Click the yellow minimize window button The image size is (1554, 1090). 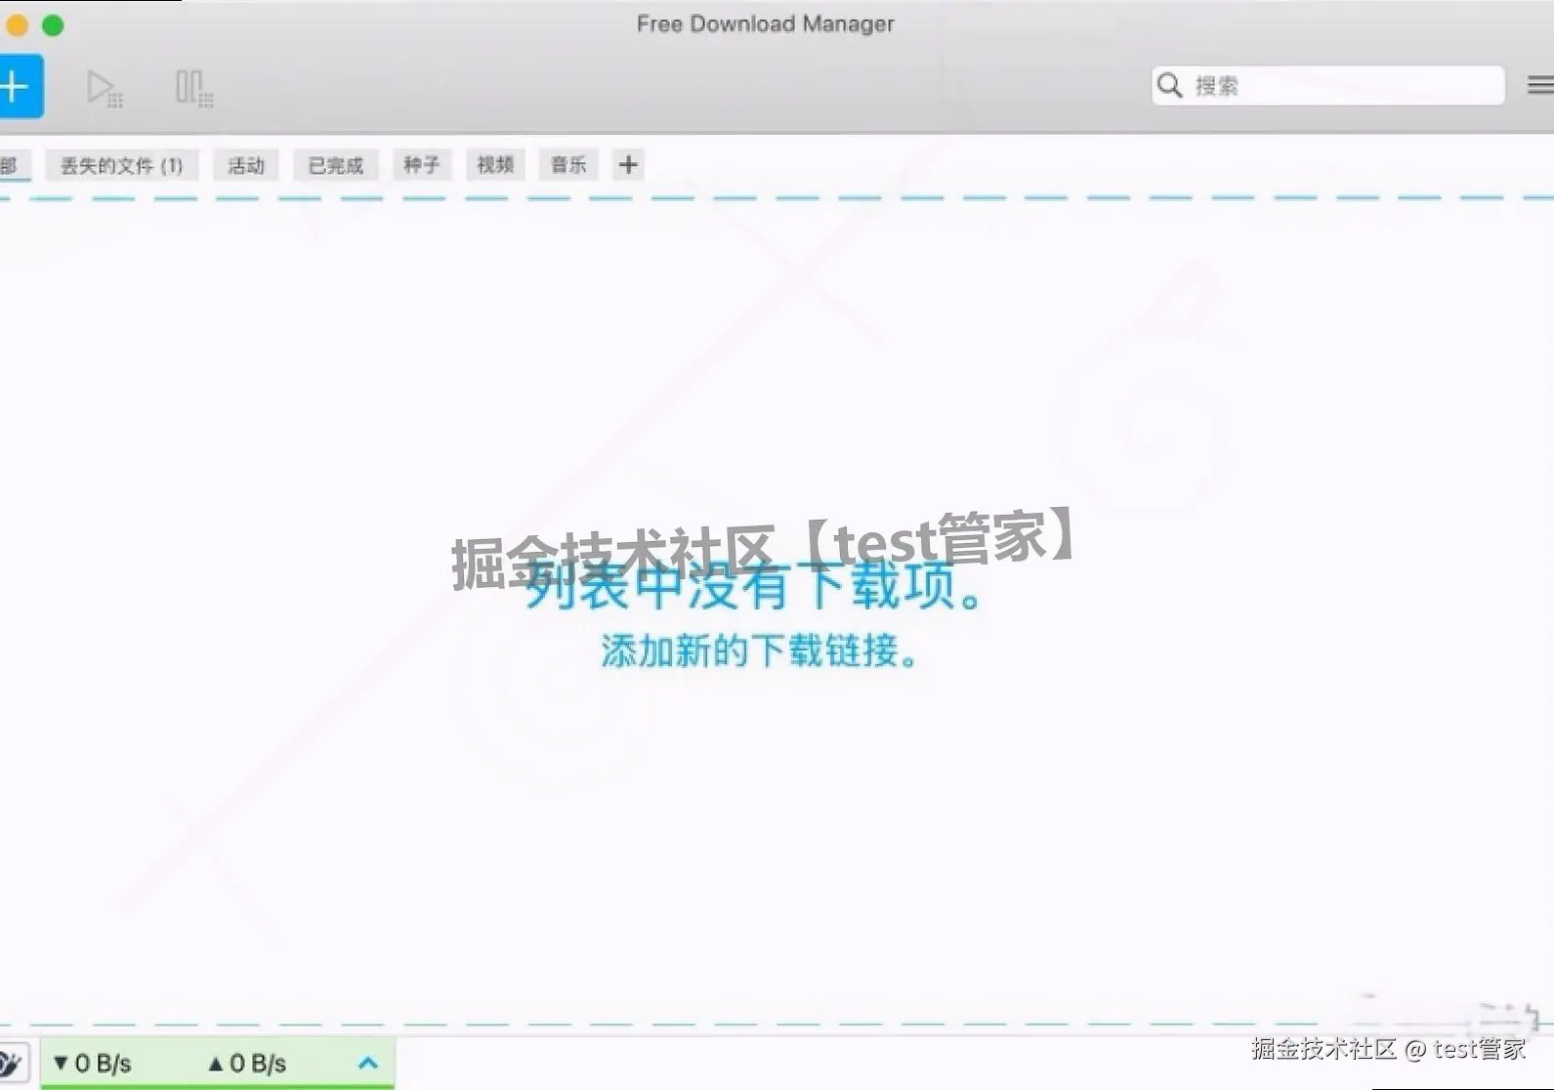(x=17, y=25)
